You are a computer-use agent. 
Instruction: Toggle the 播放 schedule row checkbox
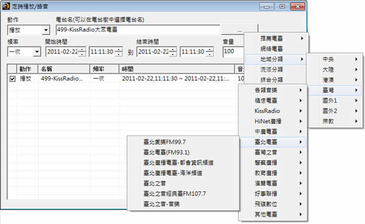point(13,79)
